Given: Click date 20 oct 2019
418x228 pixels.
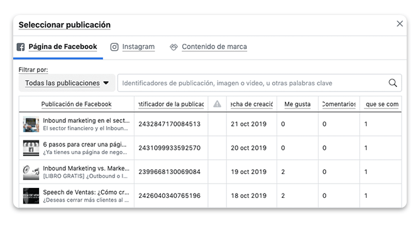Looking at the screenshot, I should pos(248,148).
